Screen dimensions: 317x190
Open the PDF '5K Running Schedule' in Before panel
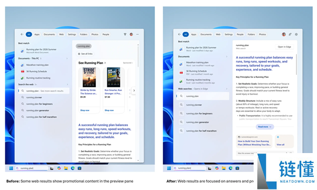[x=43, y=71]
